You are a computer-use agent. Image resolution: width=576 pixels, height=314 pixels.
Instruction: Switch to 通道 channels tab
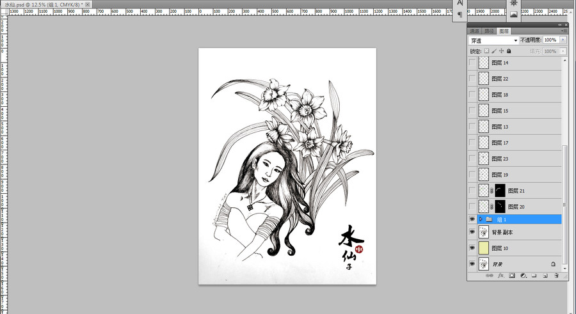[x=475, y=31]
